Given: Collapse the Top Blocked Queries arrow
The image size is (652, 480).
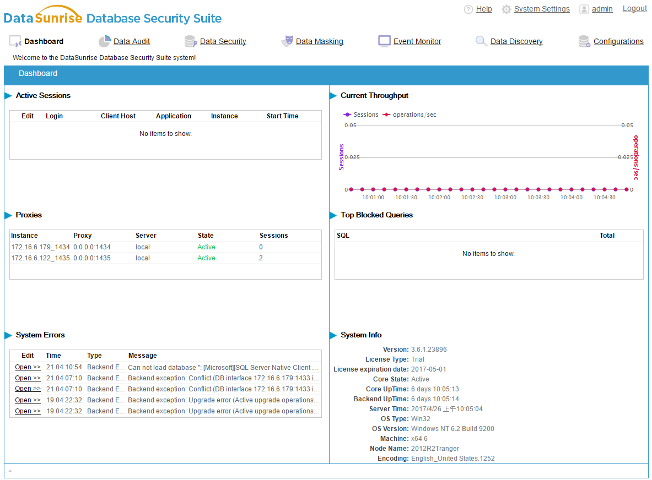Looking at the screenshot, I should [x=333, y=215].
